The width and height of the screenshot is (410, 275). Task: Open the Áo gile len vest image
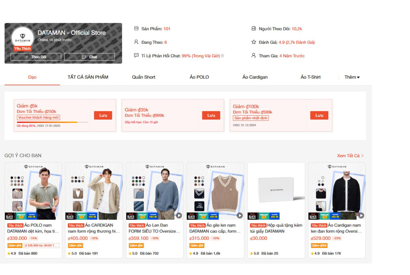pyautogui.click(x=215, y=191)
